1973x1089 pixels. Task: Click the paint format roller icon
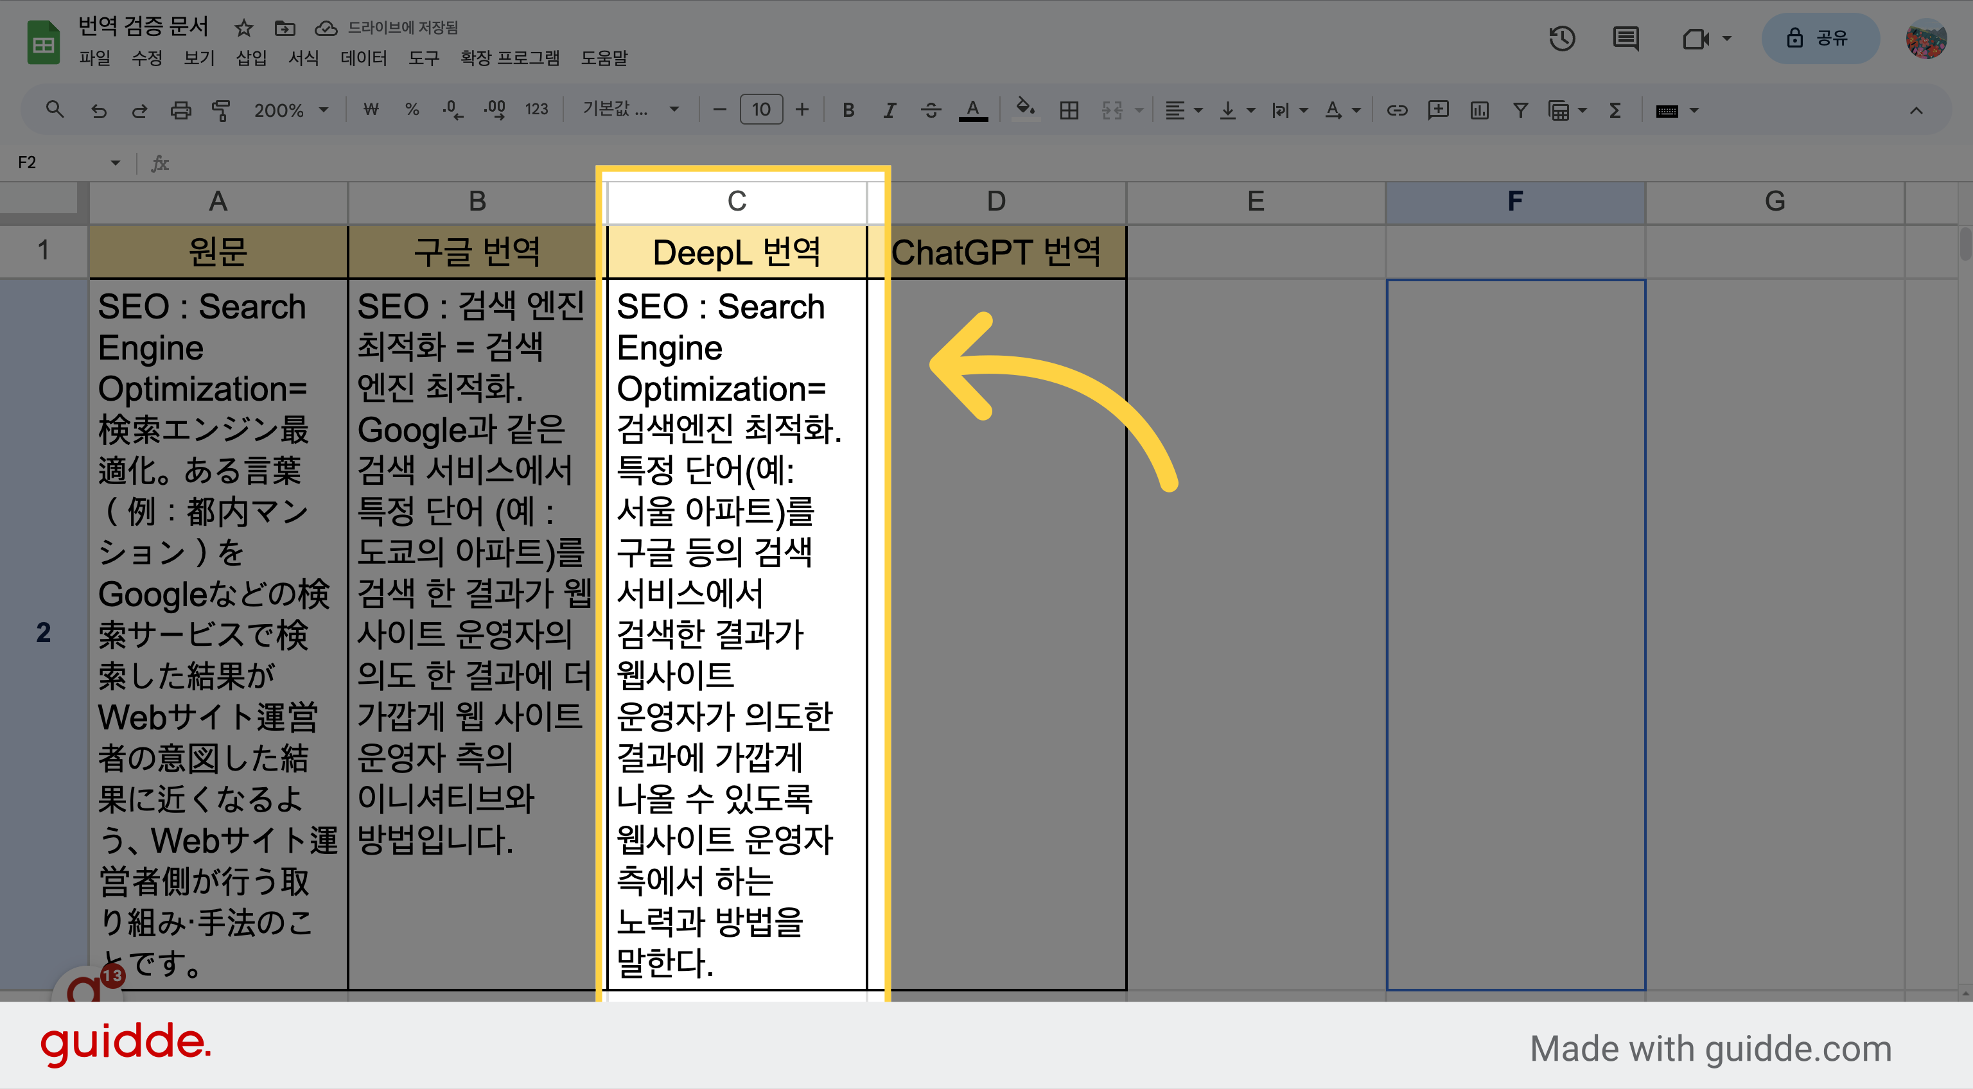(x=222, y=110)
